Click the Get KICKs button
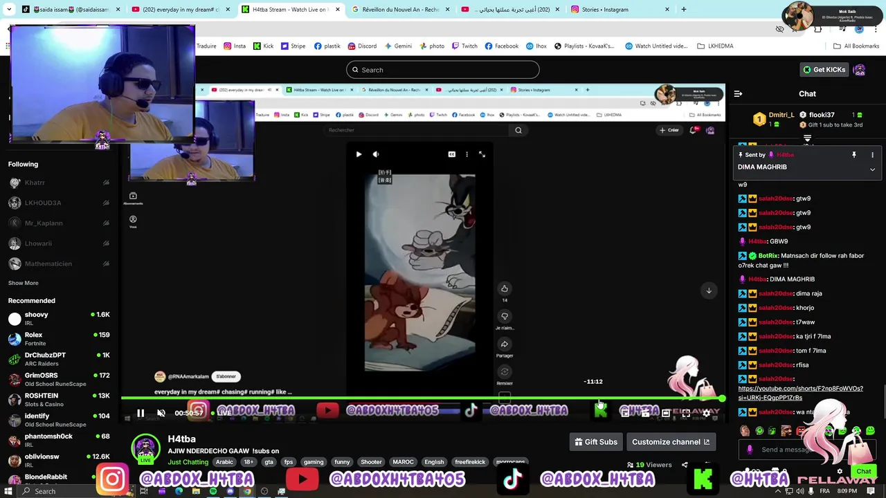Image resolution: width=886 pixels, height=498 pixels. 824,70
